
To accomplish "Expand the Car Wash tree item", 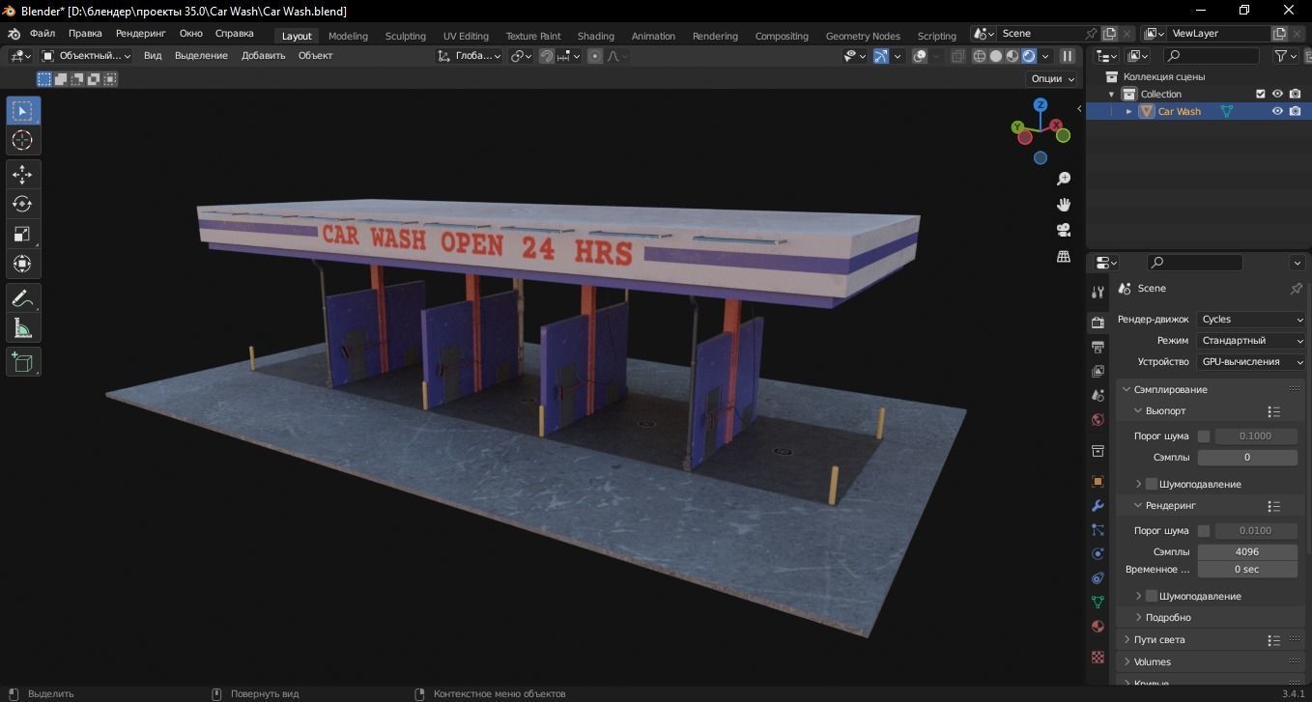I will coord(1128,111).
